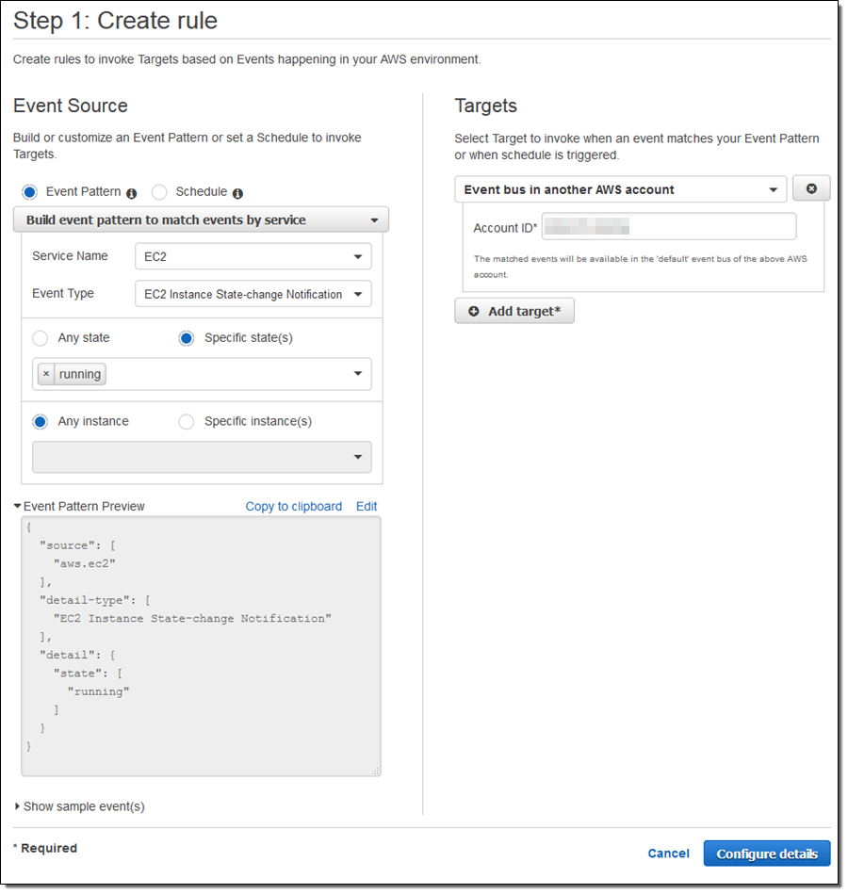Open 'Build event pattern to match events' dropdown
The width and height of the screenshot is (848, 894).
pyautogui.click(x=201, y=220)
